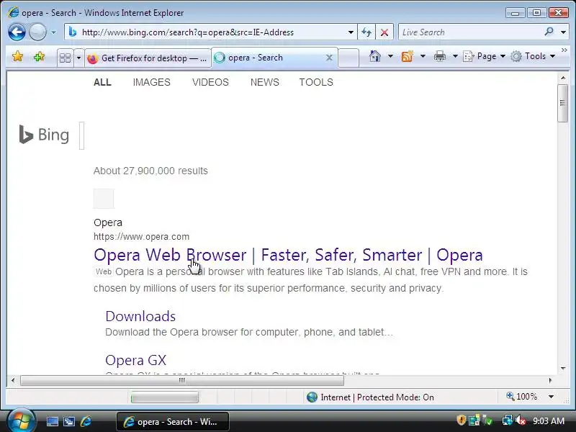The width and height of the screenshot is (576, 432).
Task: Click the page loading progress bar
Action: (165, 397)
